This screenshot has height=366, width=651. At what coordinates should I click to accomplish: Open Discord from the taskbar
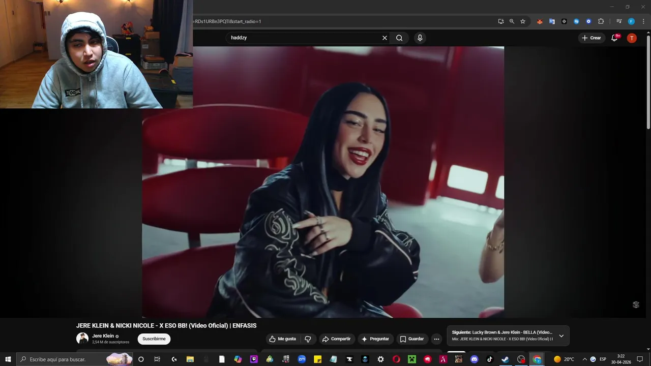coord(475,359)
